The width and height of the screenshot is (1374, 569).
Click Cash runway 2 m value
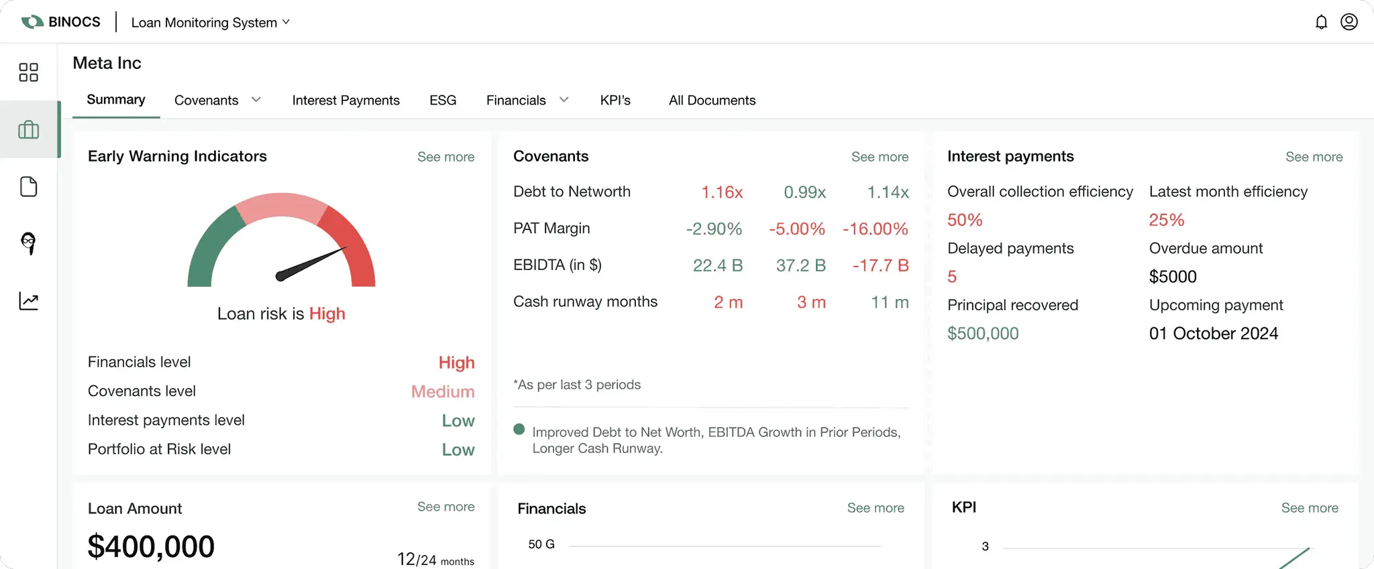tap(728, 302)
